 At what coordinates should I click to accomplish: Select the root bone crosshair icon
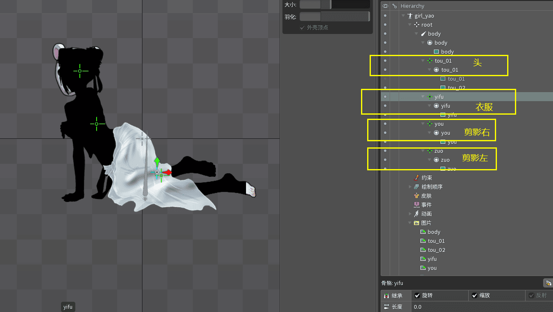[x=417, y=25]
